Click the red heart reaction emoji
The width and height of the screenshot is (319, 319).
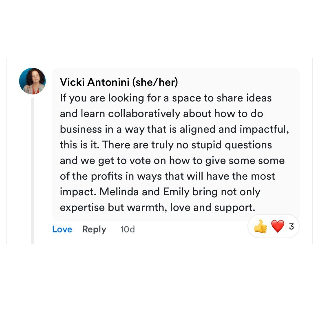point(277,227)
